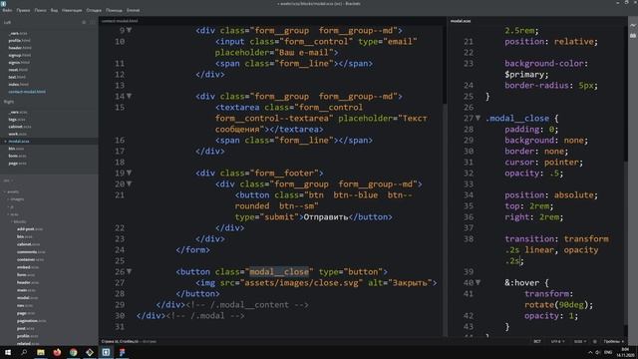Open pagination.scss in blocks folder
Image resolution: width=638 pixels, height=359 pixels.
pyautogui.click(x=31, y=321)
